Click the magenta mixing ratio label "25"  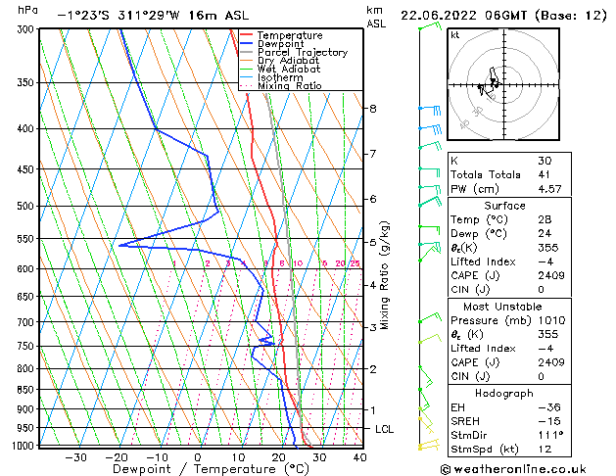tap(355, 263)
